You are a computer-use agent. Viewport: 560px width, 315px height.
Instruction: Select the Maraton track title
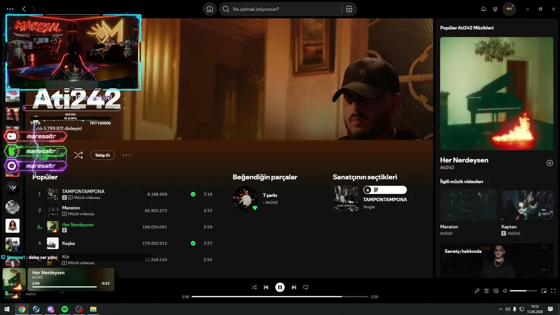(x=71, y=208)
